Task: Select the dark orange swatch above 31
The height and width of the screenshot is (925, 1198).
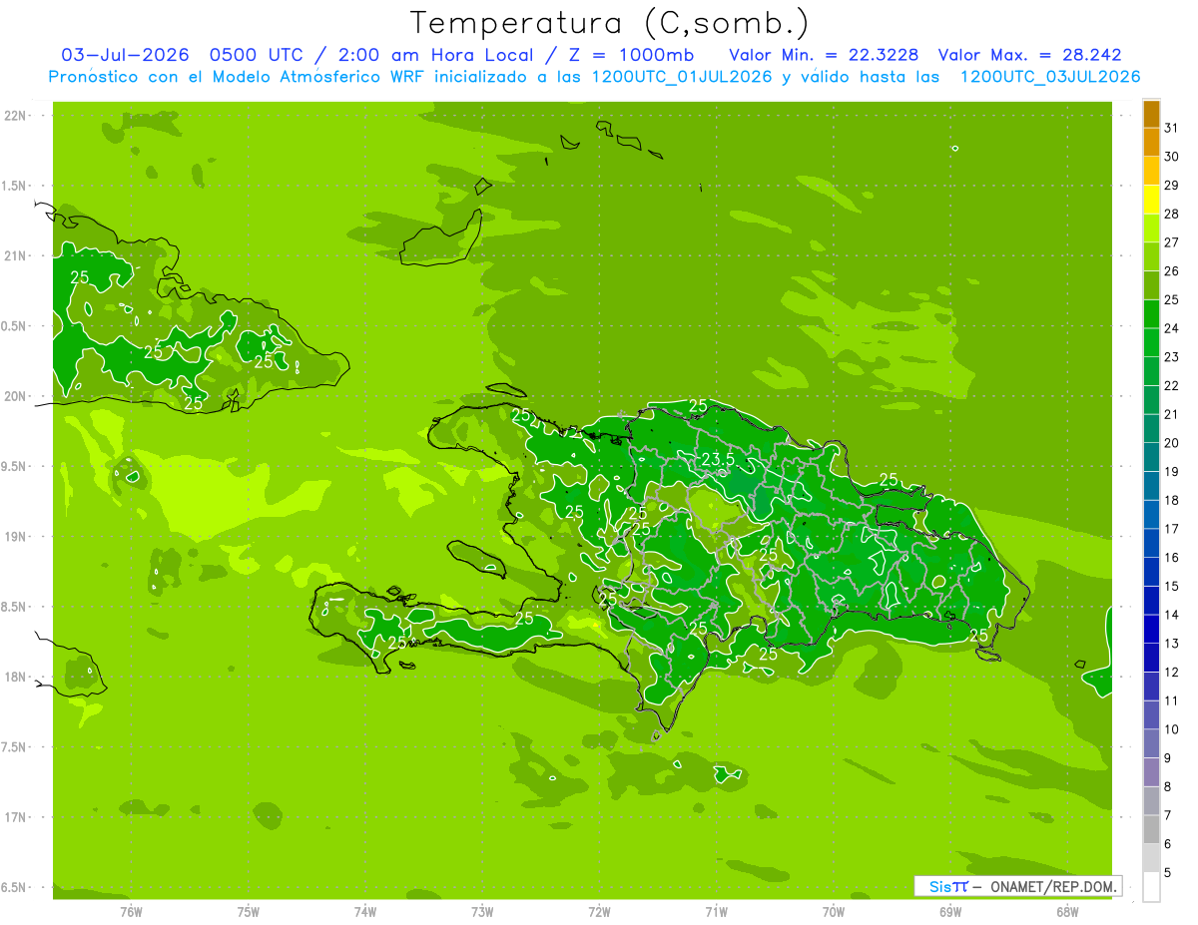Action: point(1151,114)
